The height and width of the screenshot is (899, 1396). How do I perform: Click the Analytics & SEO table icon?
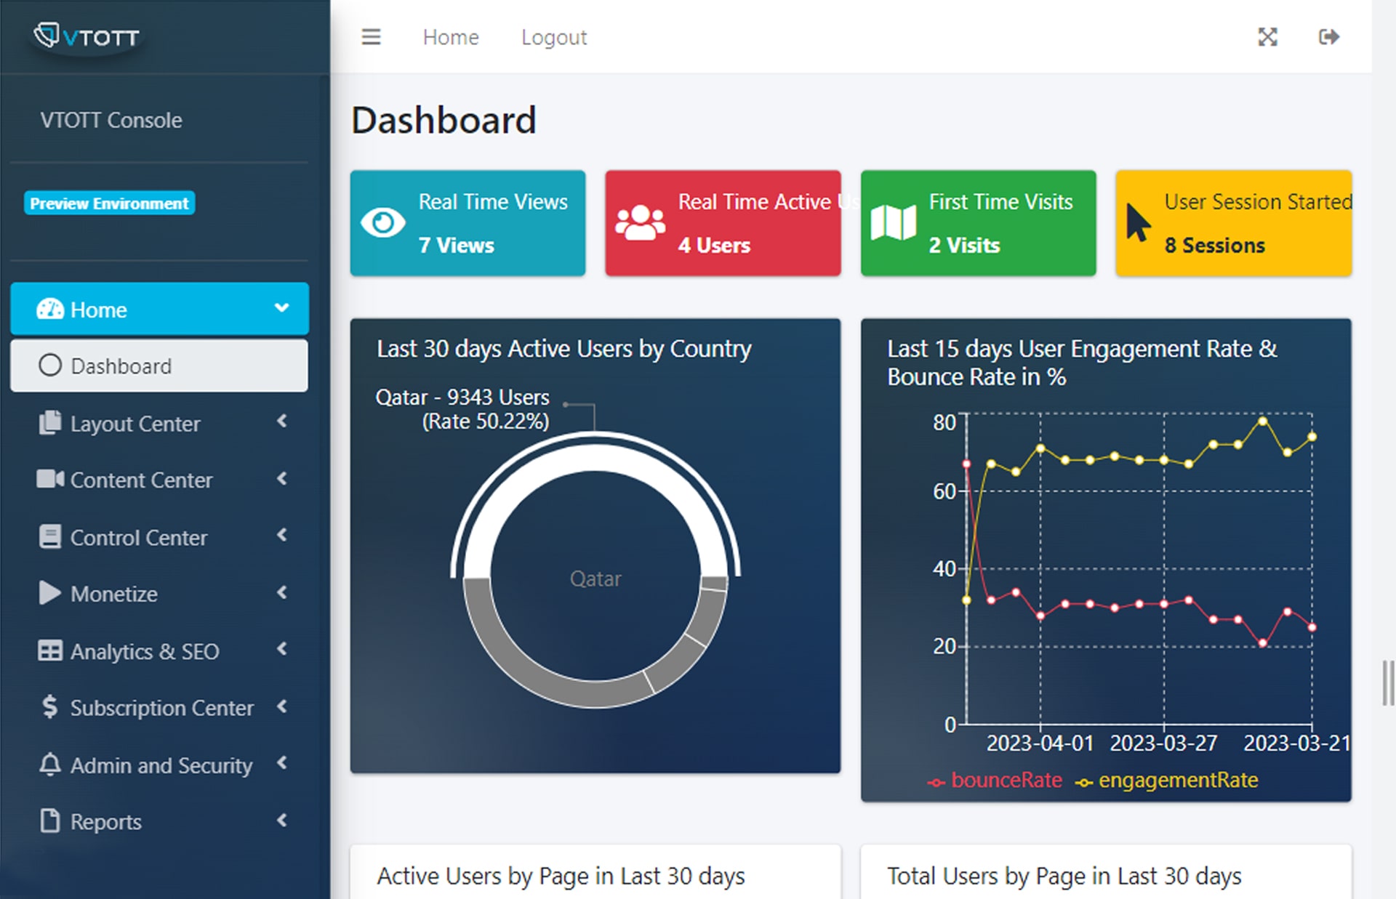(x=49, y=650)
